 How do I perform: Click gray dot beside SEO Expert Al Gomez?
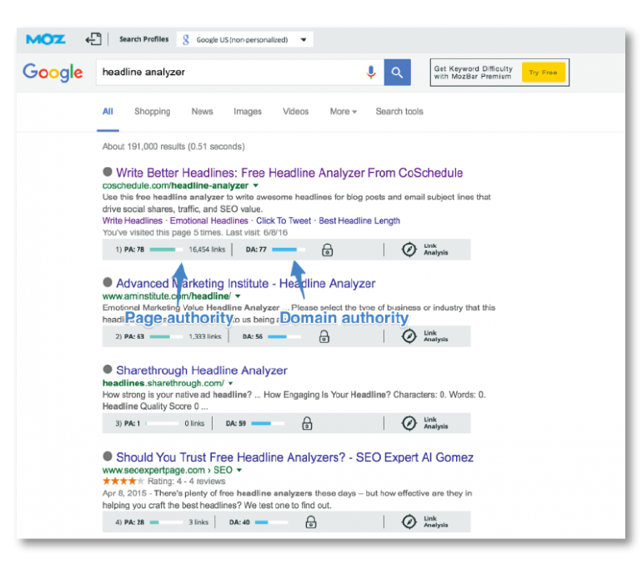coord(108,456)
